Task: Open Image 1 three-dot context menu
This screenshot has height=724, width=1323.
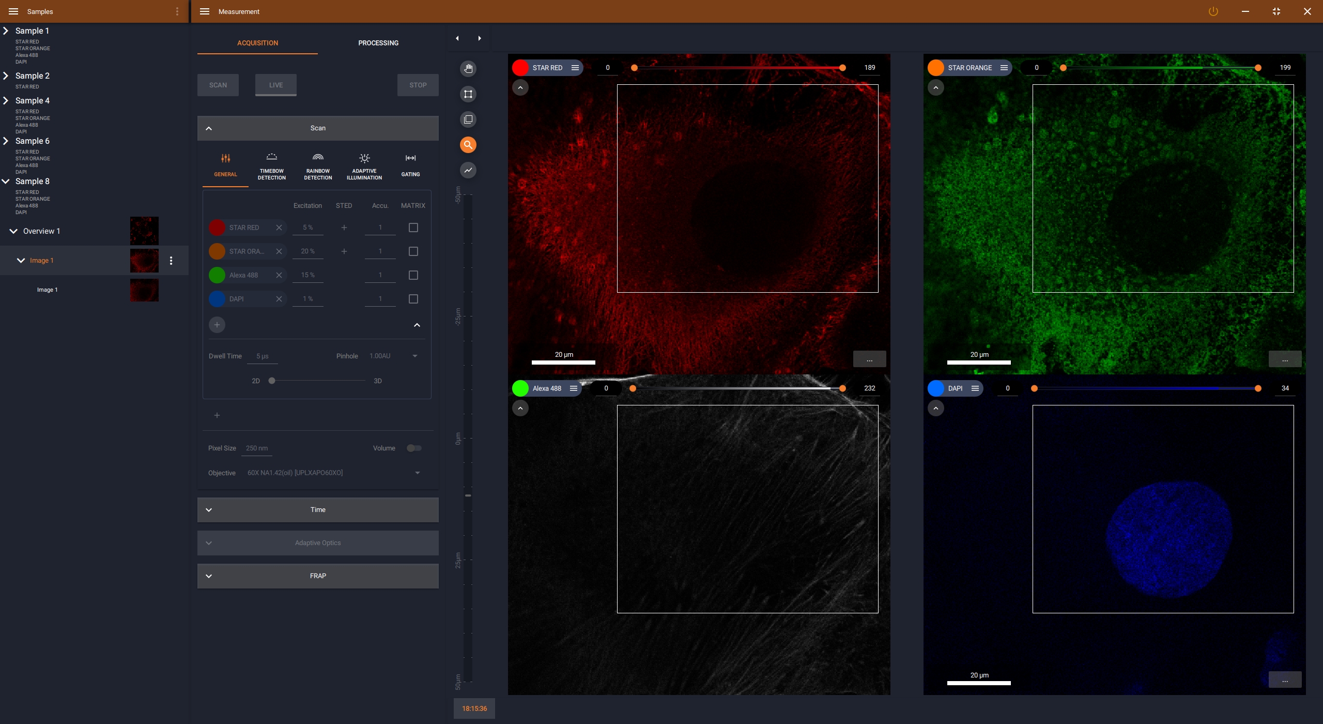Action: coord(171,261)
